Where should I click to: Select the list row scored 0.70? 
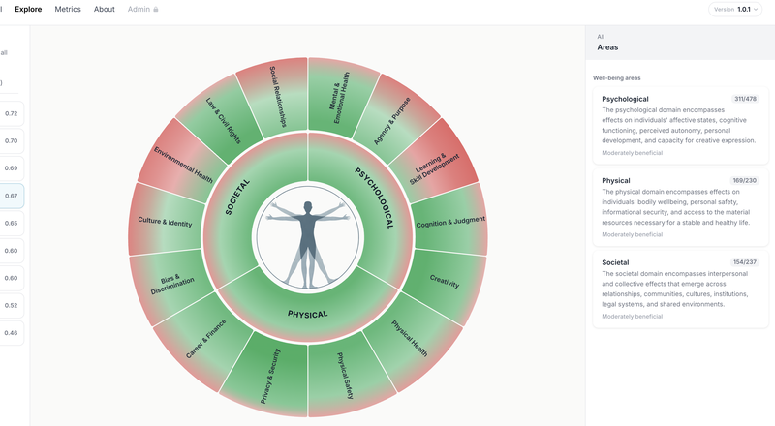coord(11,140)
